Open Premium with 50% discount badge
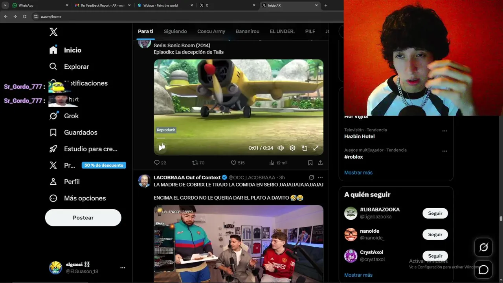Viewport: 503px width, 283px height. pyautogui.click(x=87, y=165)
